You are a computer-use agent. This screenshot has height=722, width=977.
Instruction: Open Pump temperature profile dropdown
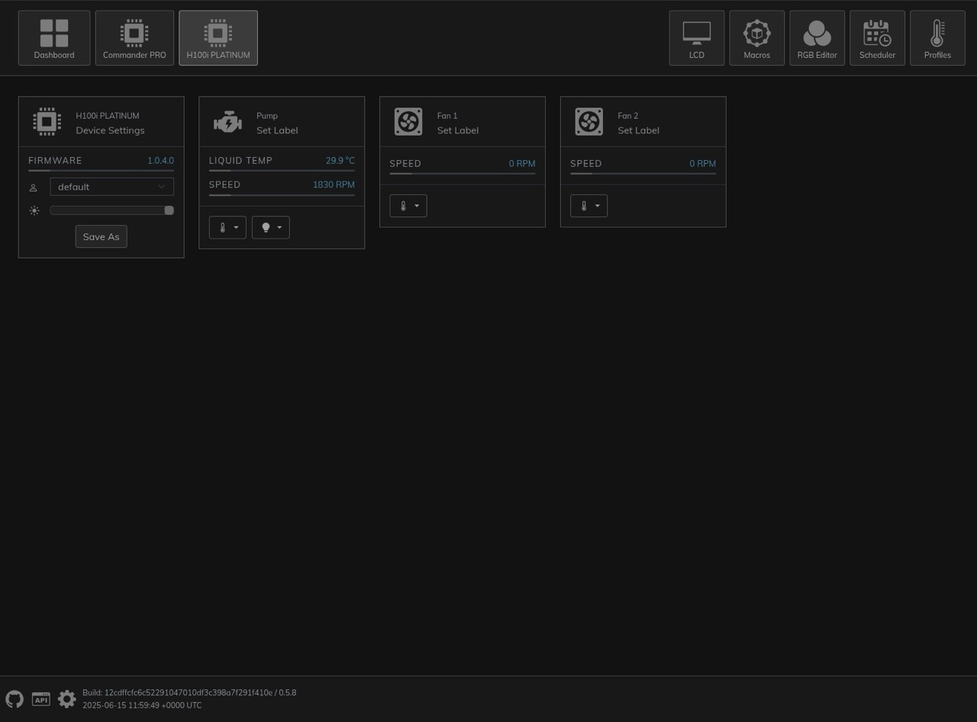click(227, 227)
